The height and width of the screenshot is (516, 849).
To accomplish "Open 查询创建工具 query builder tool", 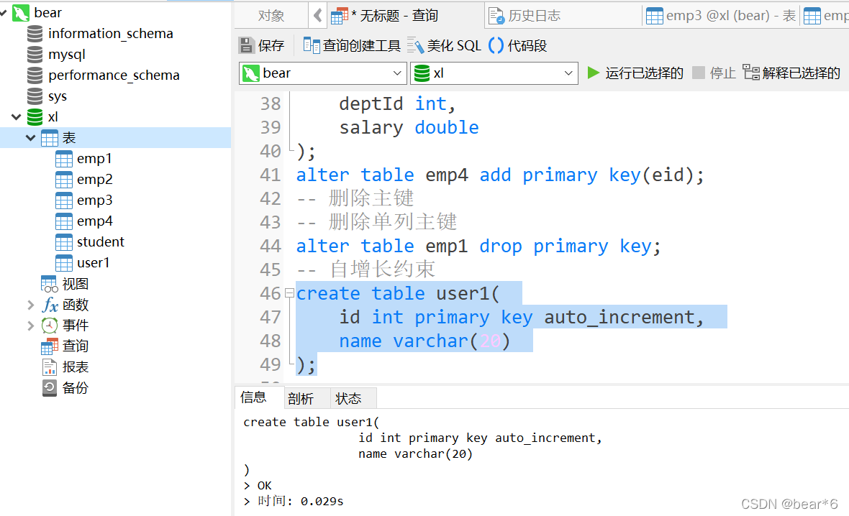I will (x=352, y=45).
